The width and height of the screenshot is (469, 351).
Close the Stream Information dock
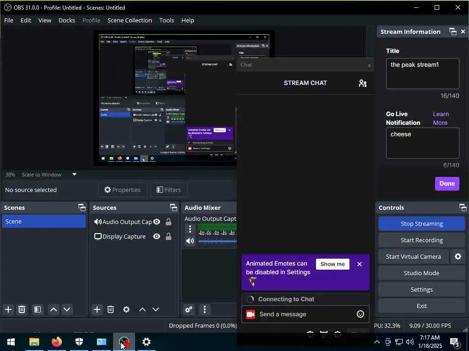point(463,32)
